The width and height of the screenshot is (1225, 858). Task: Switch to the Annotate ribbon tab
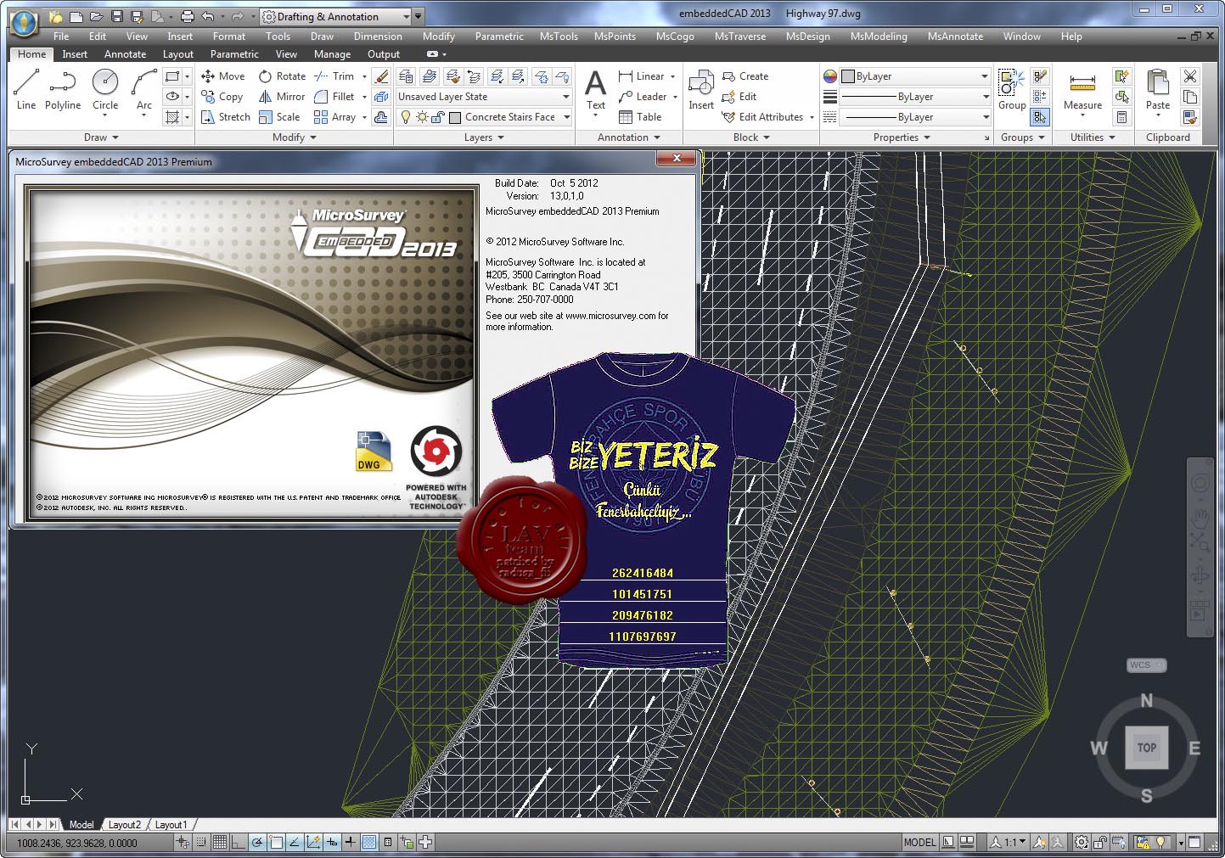coord(125,54)
